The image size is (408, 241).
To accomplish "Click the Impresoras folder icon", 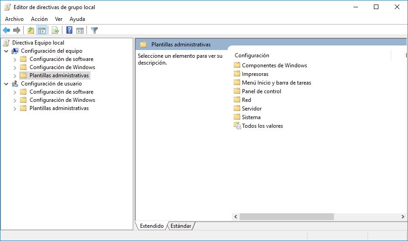I will coord(237,74).
